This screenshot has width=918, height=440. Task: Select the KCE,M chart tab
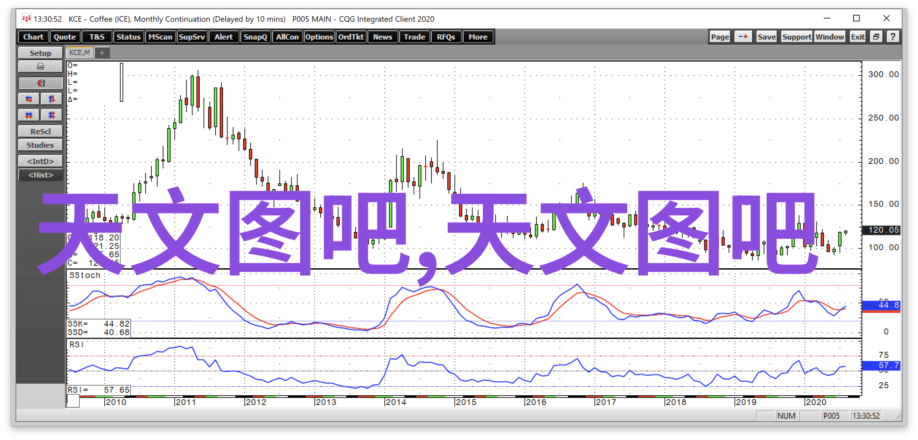pos(79,53)
